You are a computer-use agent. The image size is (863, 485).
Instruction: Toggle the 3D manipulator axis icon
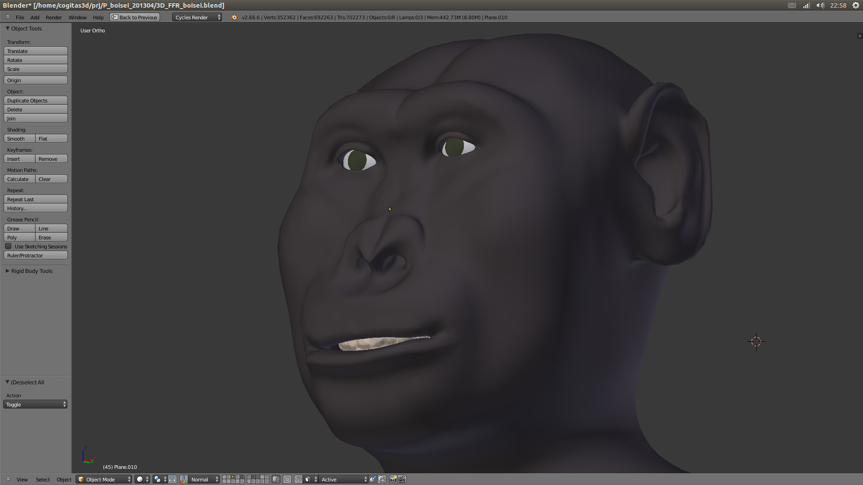pos(184,480)
